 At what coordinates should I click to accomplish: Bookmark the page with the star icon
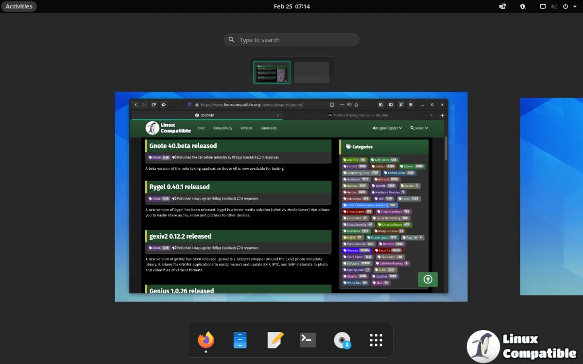356,104
